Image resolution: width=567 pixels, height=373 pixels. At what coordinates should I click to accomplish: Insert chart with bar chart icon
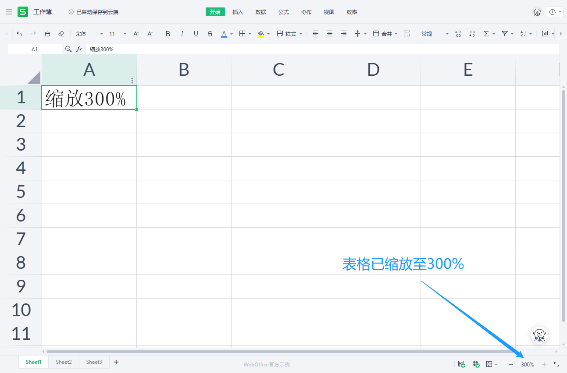point(546,34)
